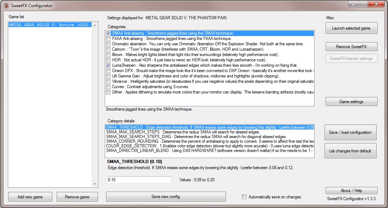Image resolution: width=388 pixels, height=208 pixels.
Task: Enable the Cineon DPX checkbox
Action: tap(108, 71)
